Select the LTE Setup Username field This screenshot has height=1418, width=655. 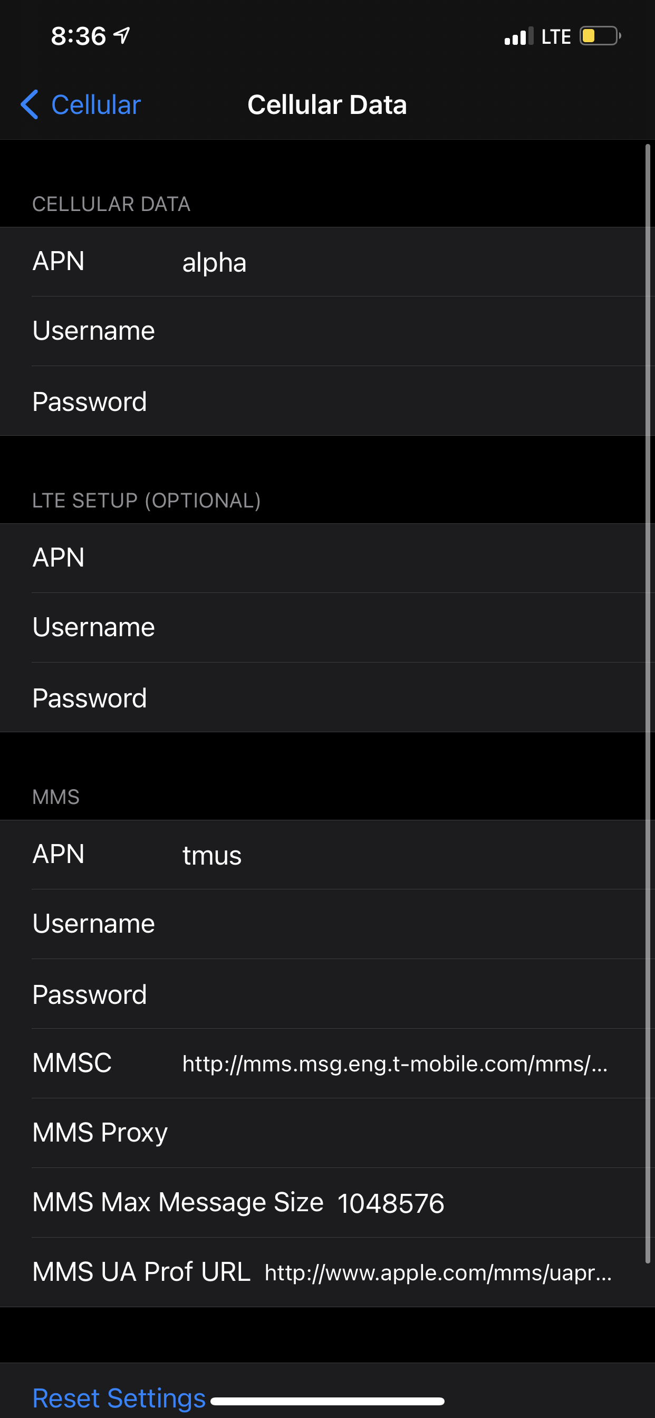coord(327,628)
